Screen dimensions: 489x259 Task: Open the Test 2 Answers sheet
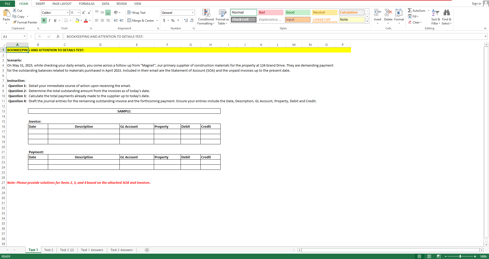click(121, 250)
